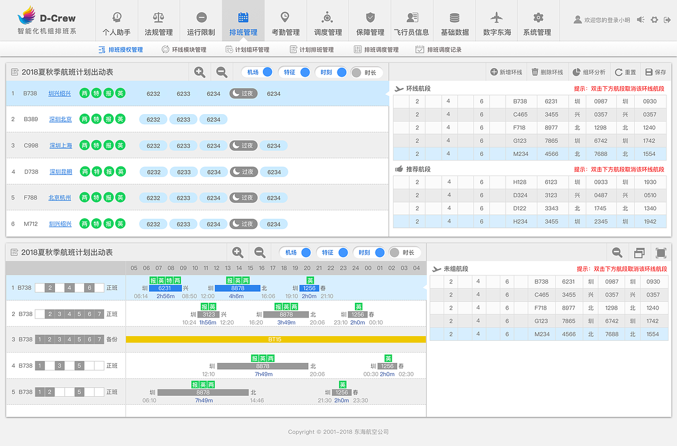Toggle 时刻 switch in the lower Gantt panel
This screenshot has height=446, width=677.
coord(370,253)
